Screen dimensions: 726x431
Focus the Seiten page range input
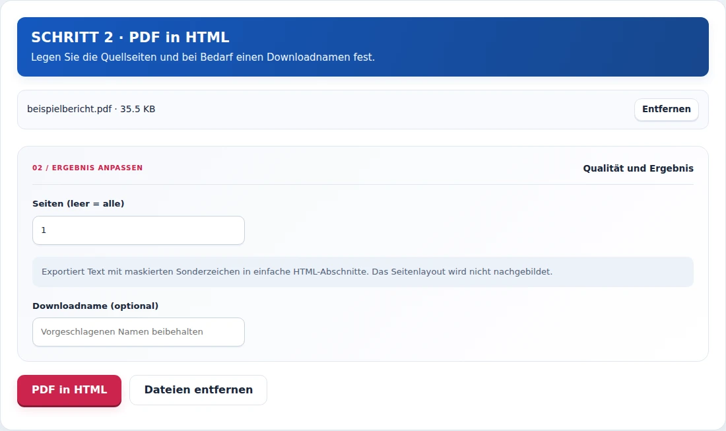139,230
